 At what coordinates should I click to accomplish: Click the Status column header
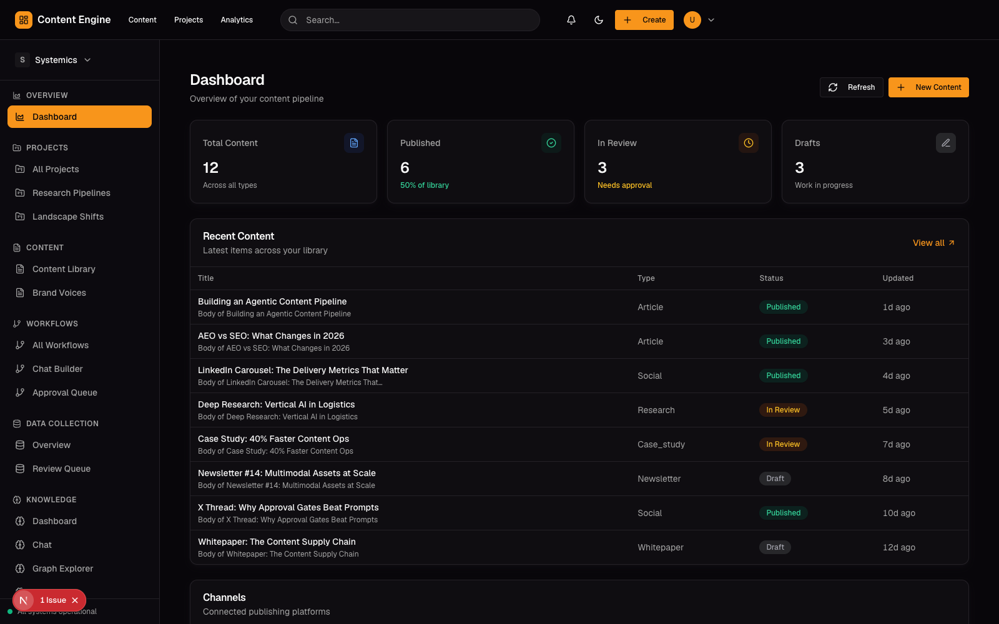click(771, 278)
